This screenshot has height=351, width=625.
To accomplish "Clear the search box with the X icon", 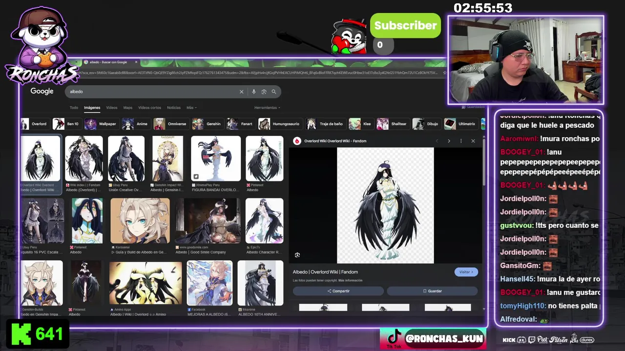I will click(x=241, y=92).
